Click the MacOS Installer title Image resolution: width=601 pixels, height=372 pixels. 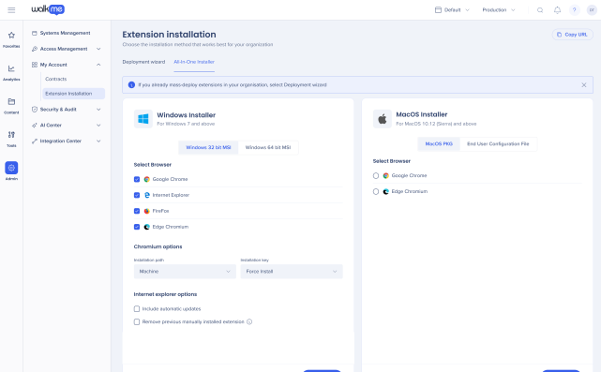(422, 114)
